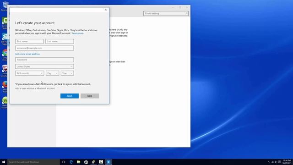Viewport: 293px width, 165px height.
Task: Select Google Chrome desktop icon
Action: point(5,55)
